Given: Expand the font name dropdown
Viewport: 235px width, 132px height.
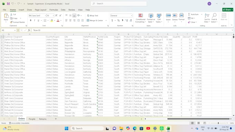Looking at the screenshot, I should [x=45, y=16].
